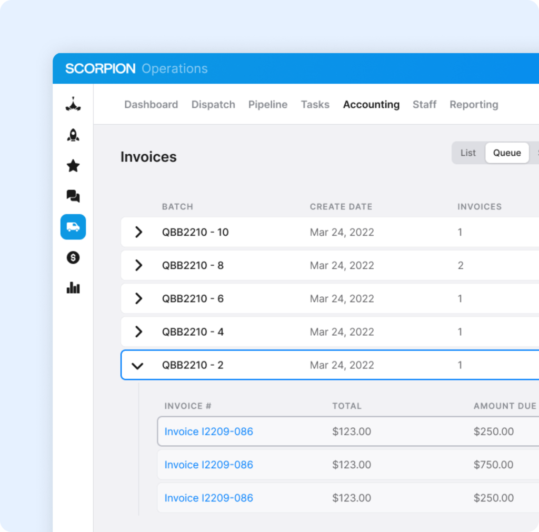Expand batch QBB2210 - 4 chevron
The image size is (539, 532).
(138, 332)
